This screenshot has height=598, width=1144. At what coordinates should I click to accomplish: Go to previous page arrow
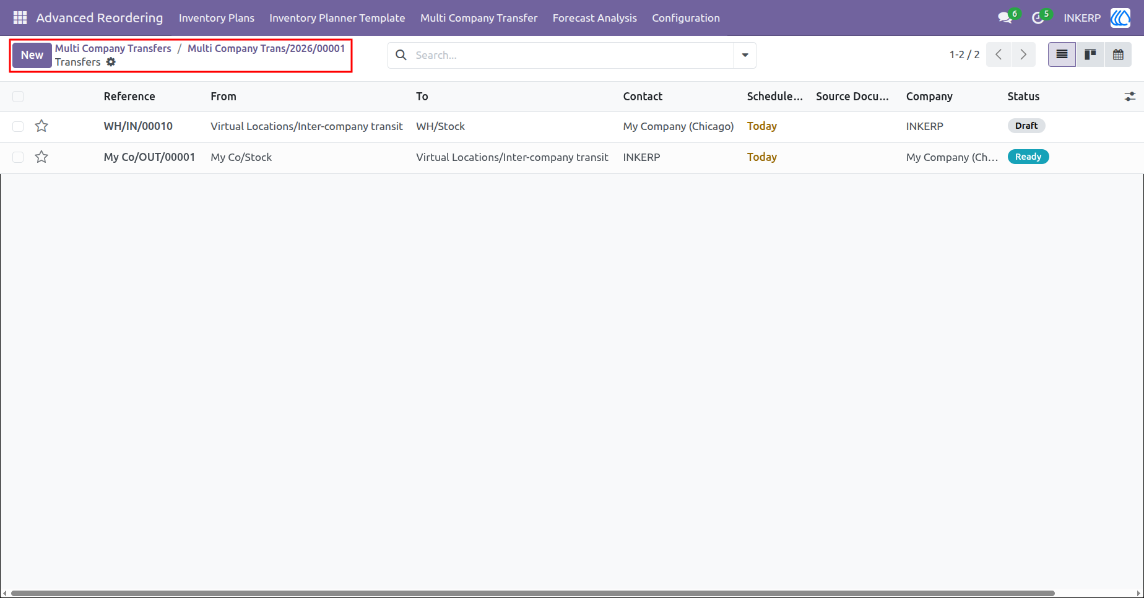(x=999, y=54)
